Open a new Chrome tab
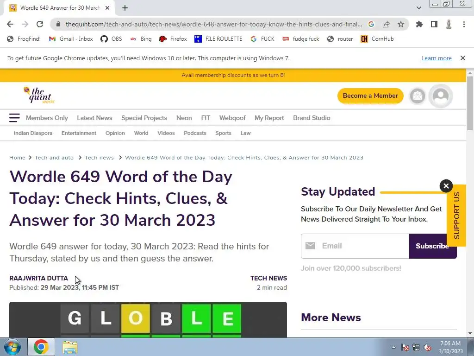Image resolution: width=474 pixels, height=356 pixels. [x=125, y=8]
